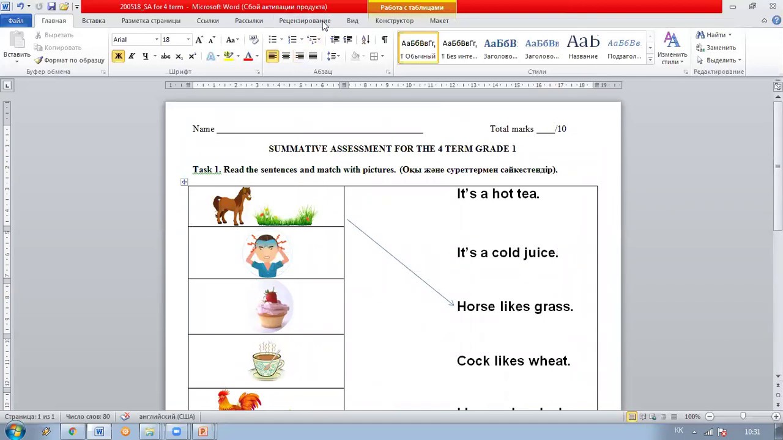The width and height of the screenshot is (783, 440).
Task: Apply the Название style
Action: pyautogui.click(x=583, y=48)
